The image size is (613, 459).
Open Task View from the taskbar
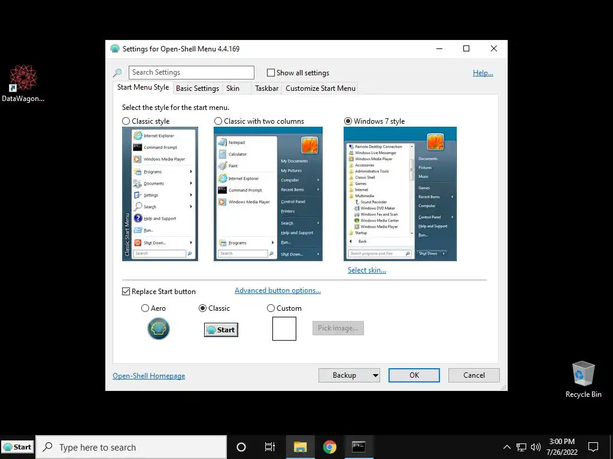[x=270, y=447]
